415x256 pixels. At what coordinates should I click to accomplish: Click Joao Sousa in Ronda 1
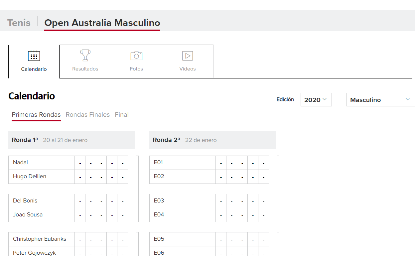pos(28,215)
